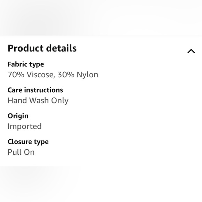Tap the Product details heading
202x202 pixels.
click(x=42, y=48)
